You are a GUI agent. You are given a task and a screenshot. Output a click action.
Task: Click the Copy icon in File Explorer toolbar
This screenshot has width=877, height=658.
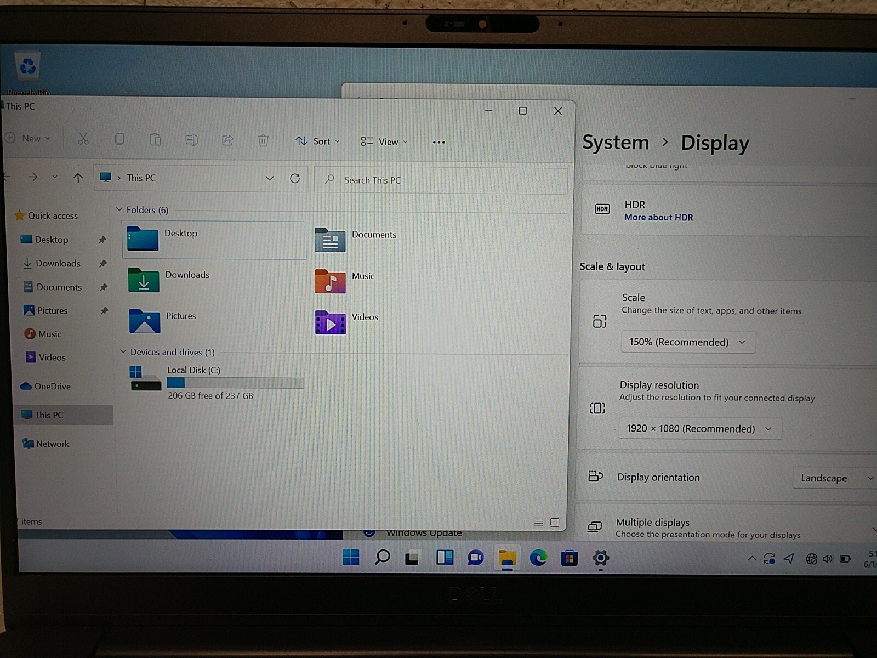[x=119, y=139]
